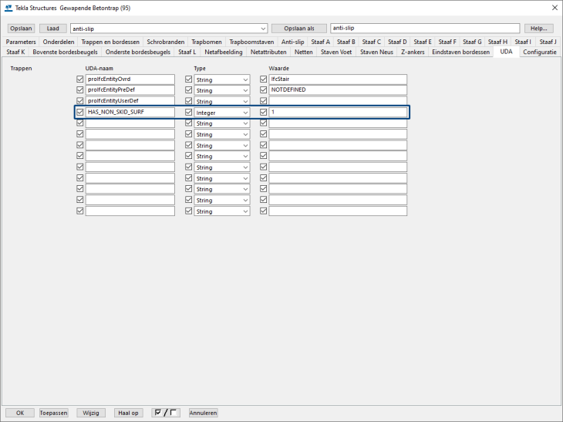This screenshot has height=422, width=563.
Task: Uncheck the checkbox before proIfcEntityOvrd name
Action: click(80, 79)
